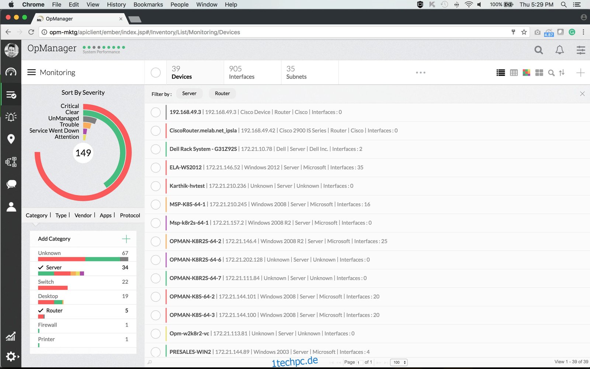Open device link Msp-k8r2s-64-1
590x369 pixels.
[x=189, y=223]
